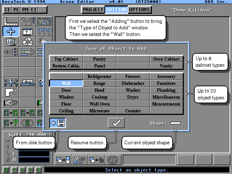232x174 pixels.
Task: Click the magnifier and grid zoom icon
Action: pos(28,21)
